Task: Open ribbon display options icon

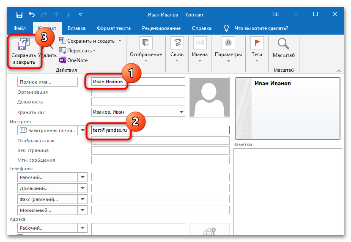Action: click(277, 14)
